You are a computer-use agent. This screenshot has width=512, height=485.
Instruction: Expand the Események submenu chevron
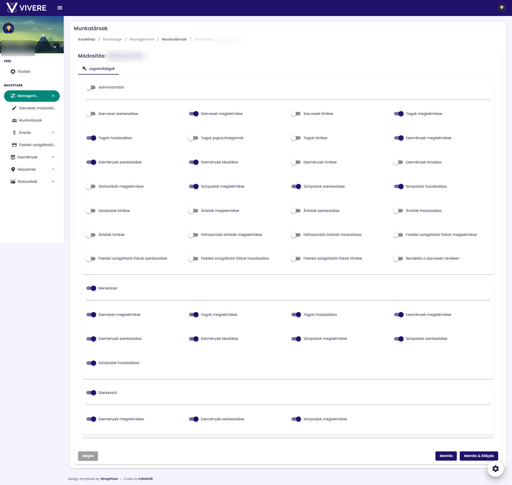(53, 157)
